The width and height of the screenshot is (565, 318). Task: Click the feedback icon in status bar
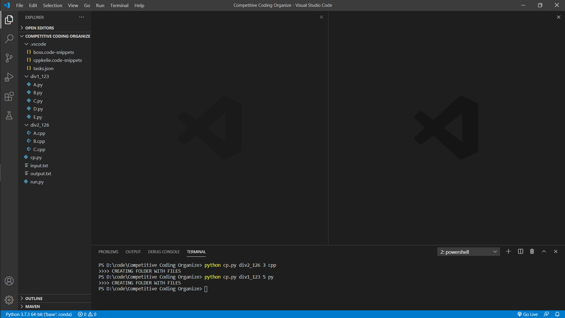tap(546, 314)
